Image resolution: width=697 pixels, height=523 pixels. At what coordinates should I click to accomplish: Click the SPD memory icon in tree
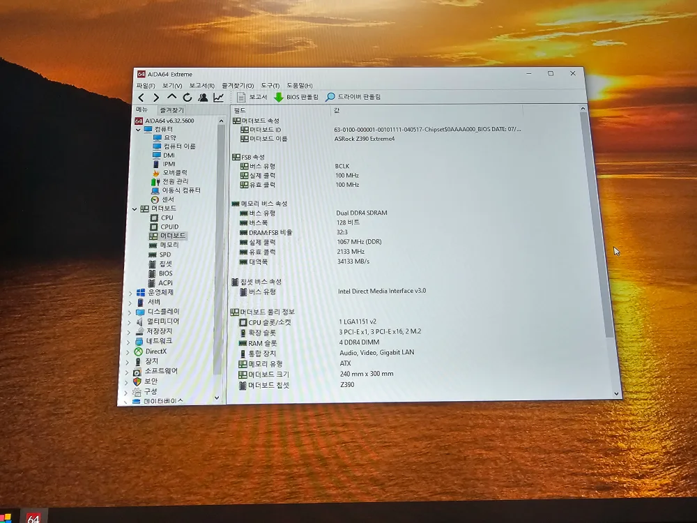click(153, 255)
